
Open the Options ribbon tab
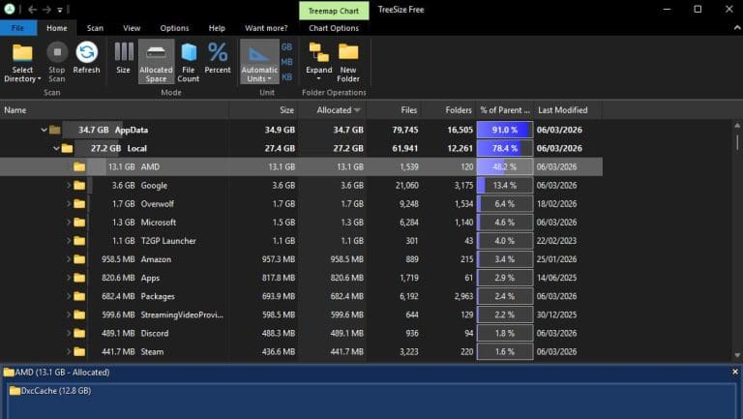click(x=174, y=28)
